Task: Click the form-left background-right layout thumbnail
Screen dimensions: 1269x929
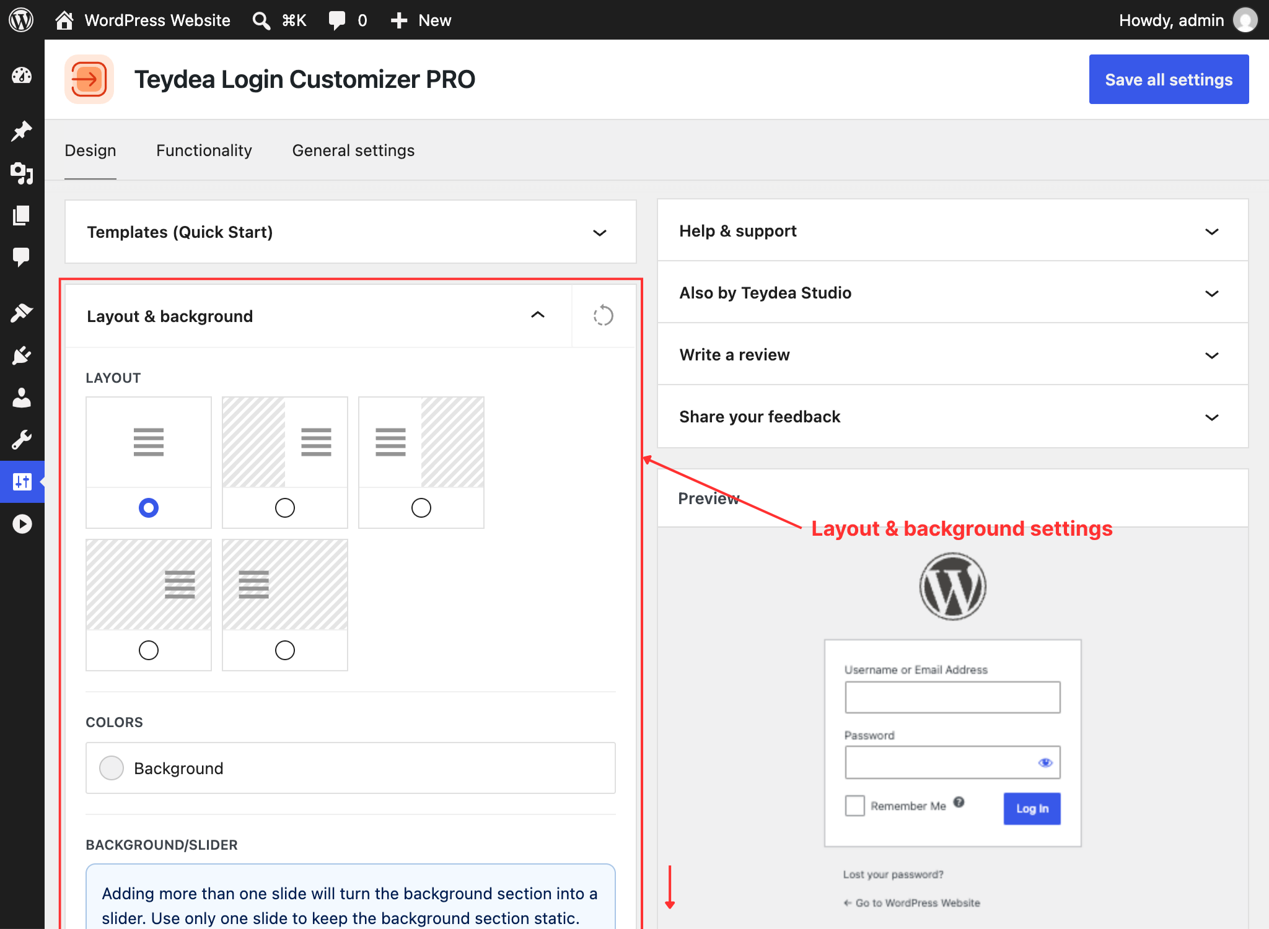Action: 421,442
